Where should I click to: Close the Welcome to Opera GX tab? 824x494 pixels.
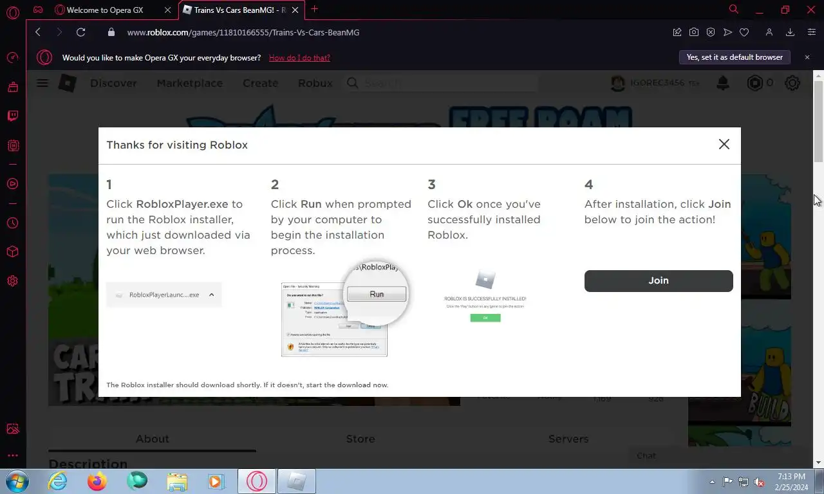pyautogui.click(x=169, y=10)
